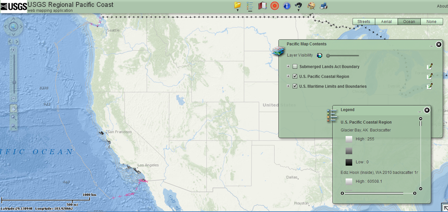This screenshot has width=448, height=212.
Task: Switch basemap to Streets
Action: click(363, 21)
